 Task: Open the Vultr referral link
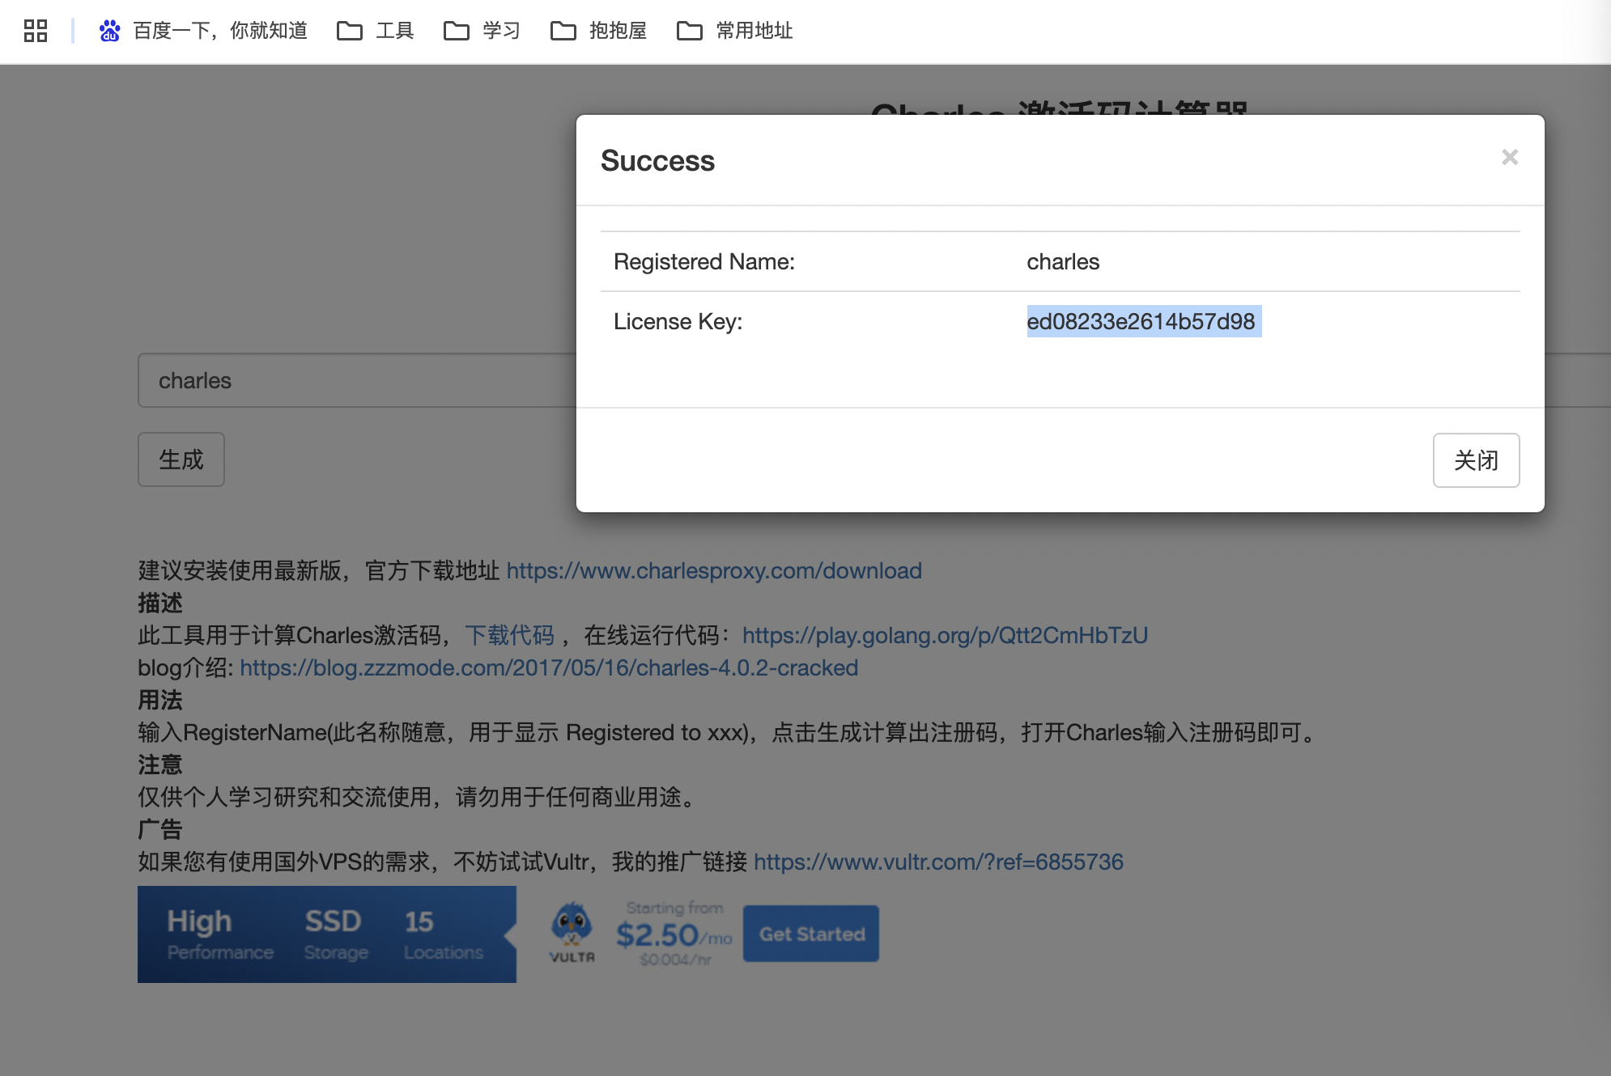[x=937, y=862]
